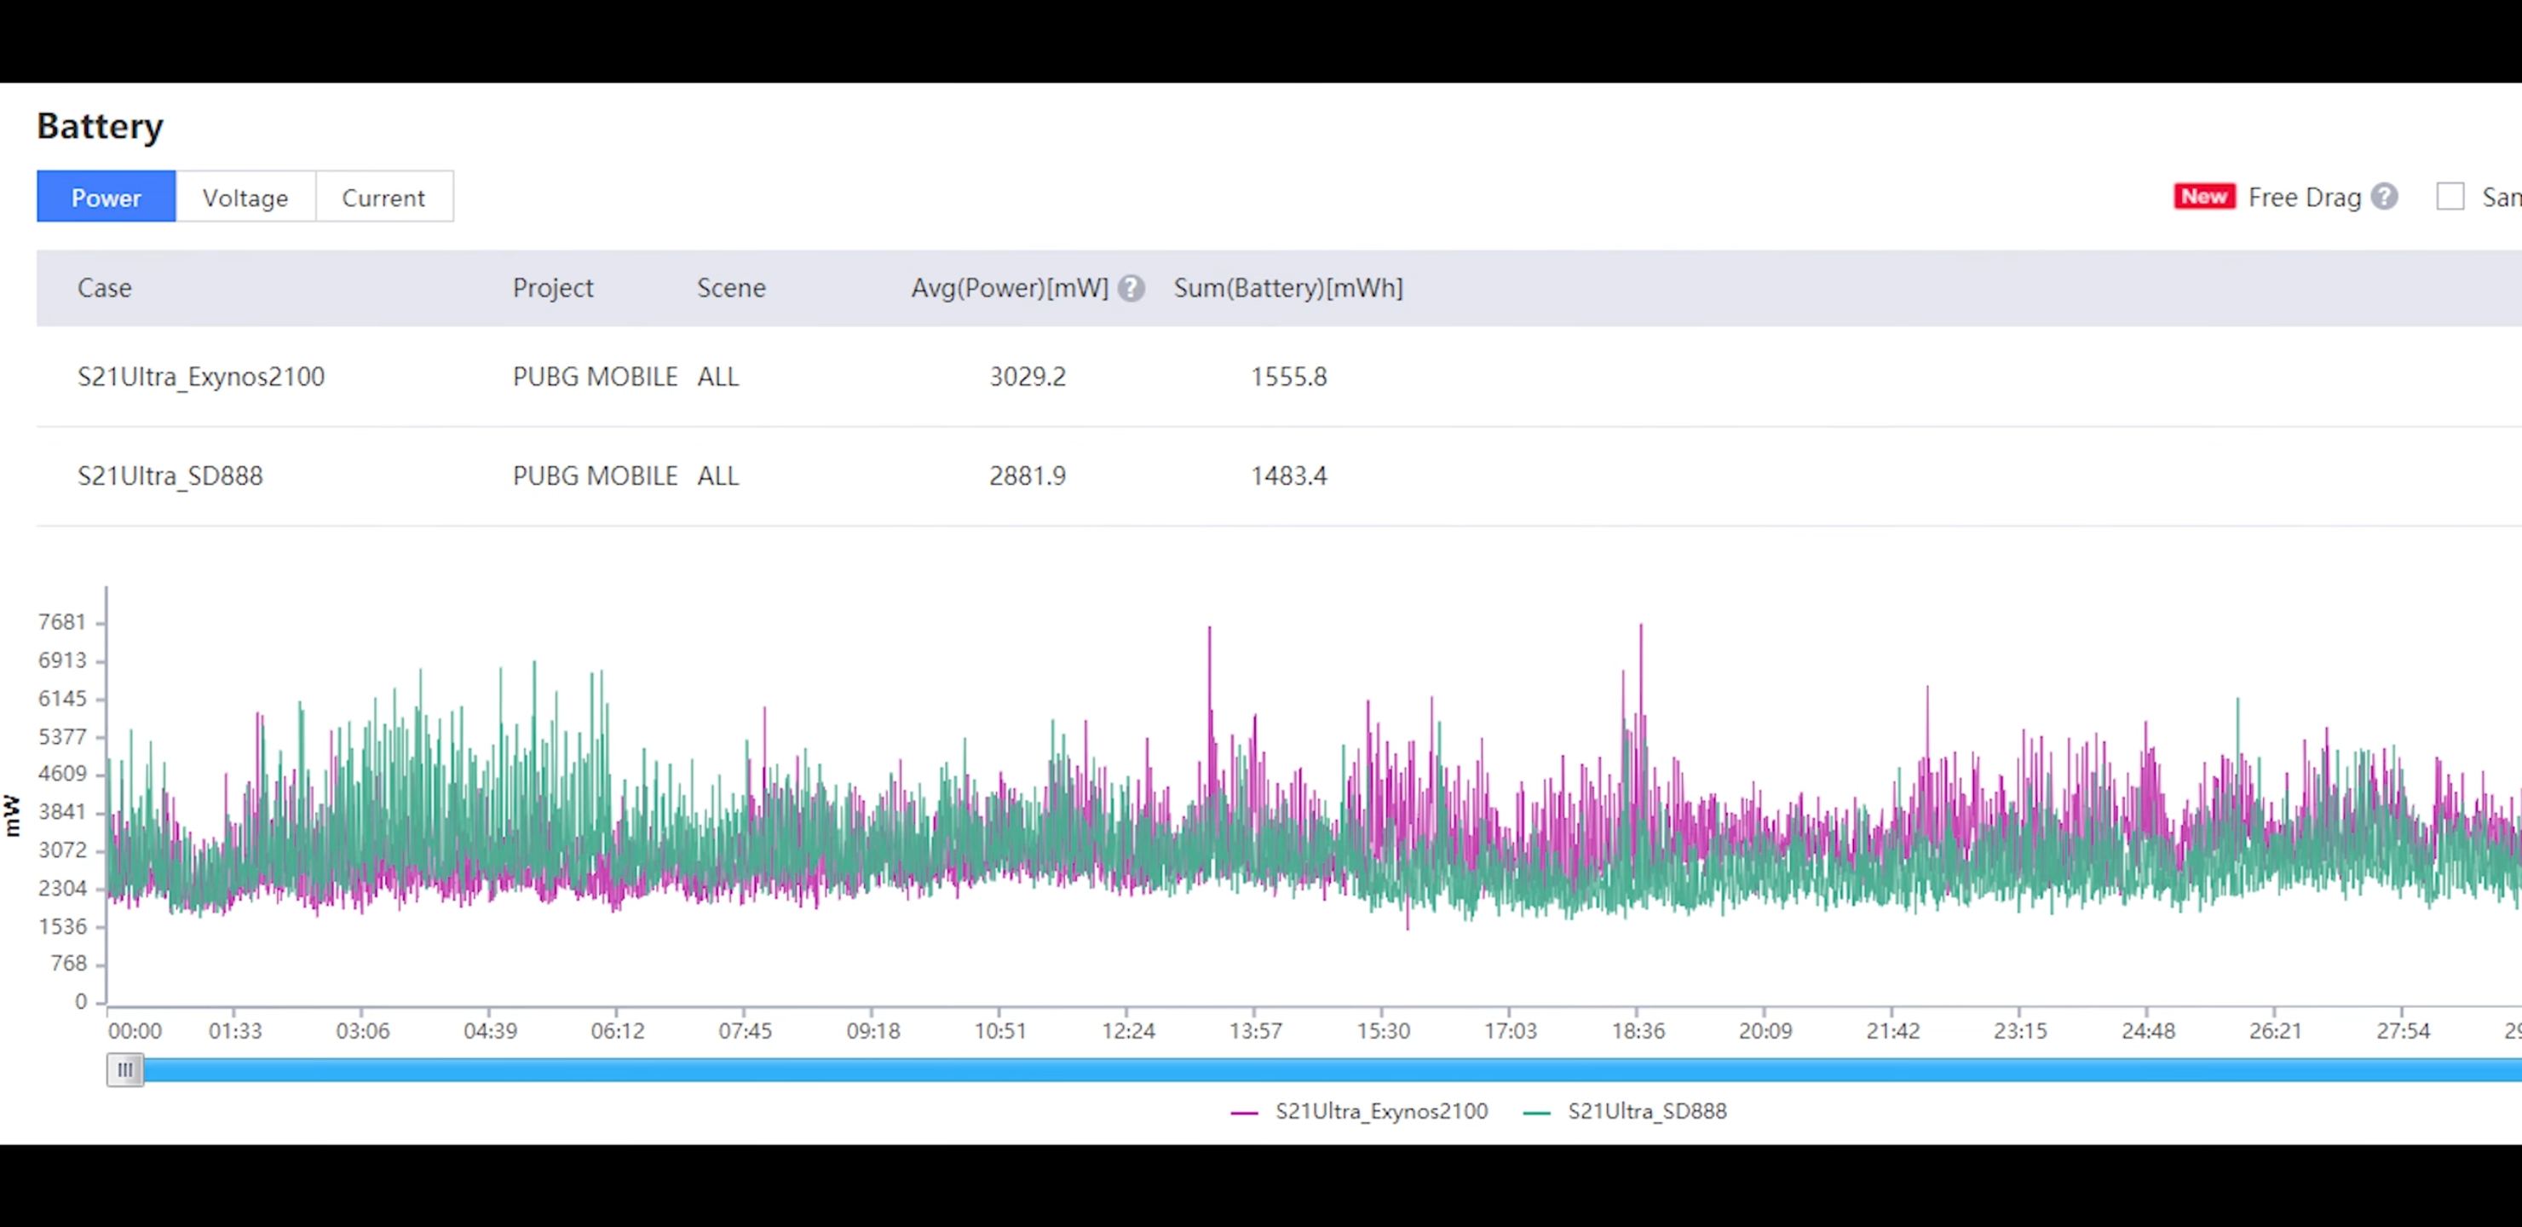
Task: Switch to the Voltage tab
Action: [x=245, y=197]
